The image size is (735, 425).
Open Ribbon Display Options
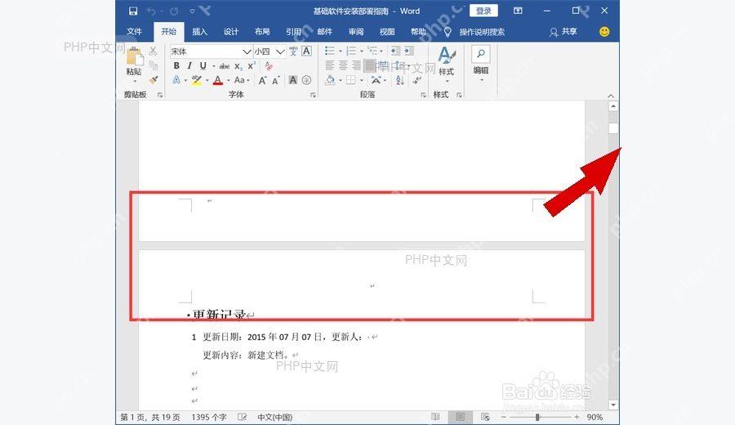pos(518,11)
